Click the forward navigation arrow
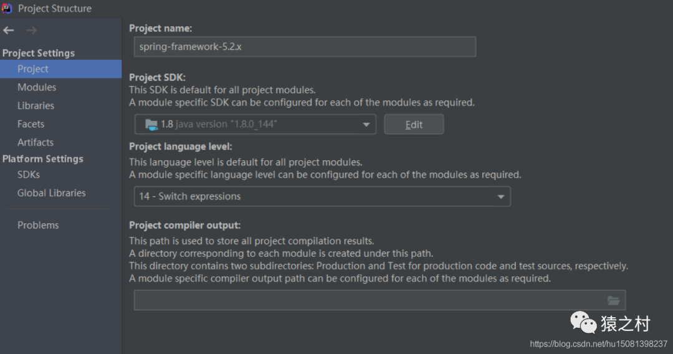Screen dimensions: 673x354 (31, 31)
